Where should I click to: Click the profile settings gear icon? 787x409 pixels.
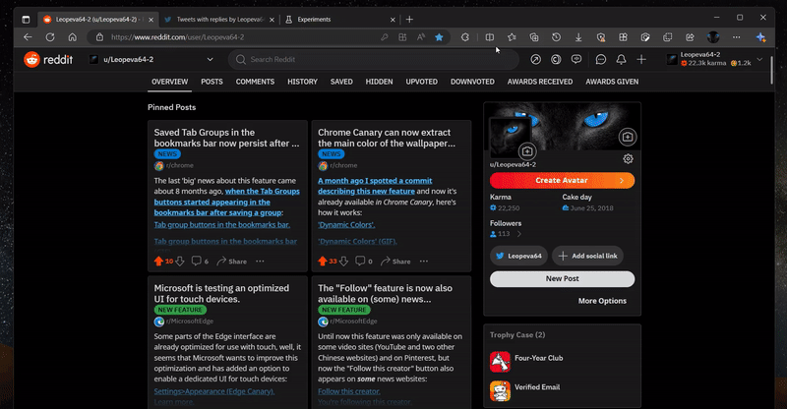(x=628, y=158)
